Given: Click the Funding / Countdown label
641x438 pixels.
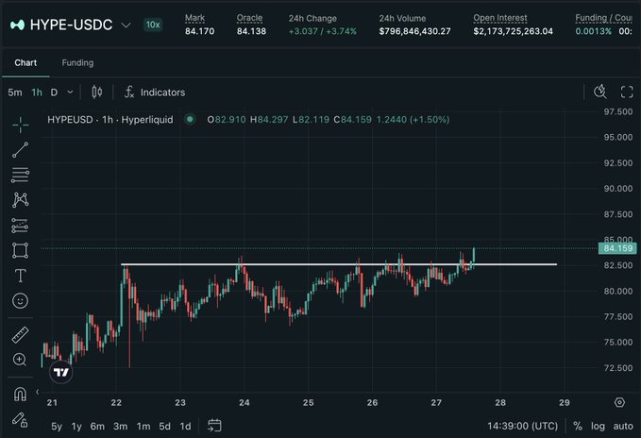Looking at the screenshot, I should point(604,18).
